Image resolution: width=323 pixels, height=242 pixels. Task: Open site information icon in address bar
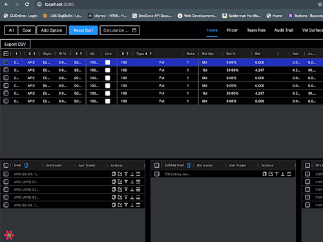tap(39, 5)
